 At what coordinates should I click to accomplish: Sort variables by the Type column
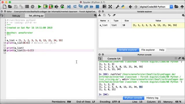pos(116,21)
